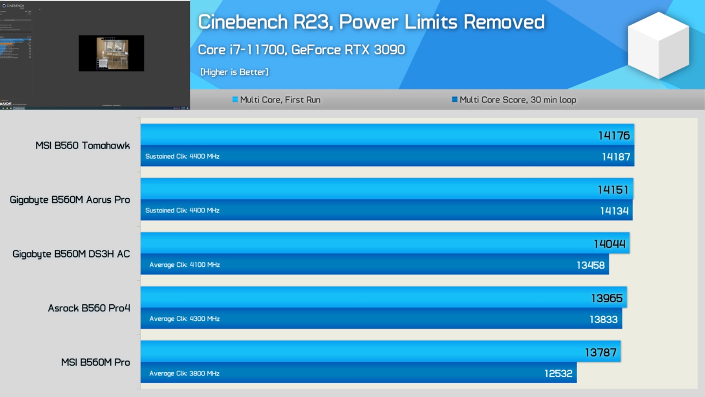Select the MSI B560M Pro label
The image size is (705, 397).
coord(96,363)
